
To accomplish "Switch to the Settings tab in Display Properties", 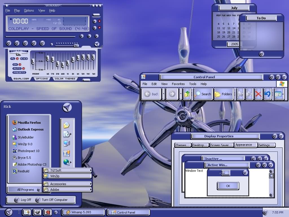I will (x=266, y=145).
